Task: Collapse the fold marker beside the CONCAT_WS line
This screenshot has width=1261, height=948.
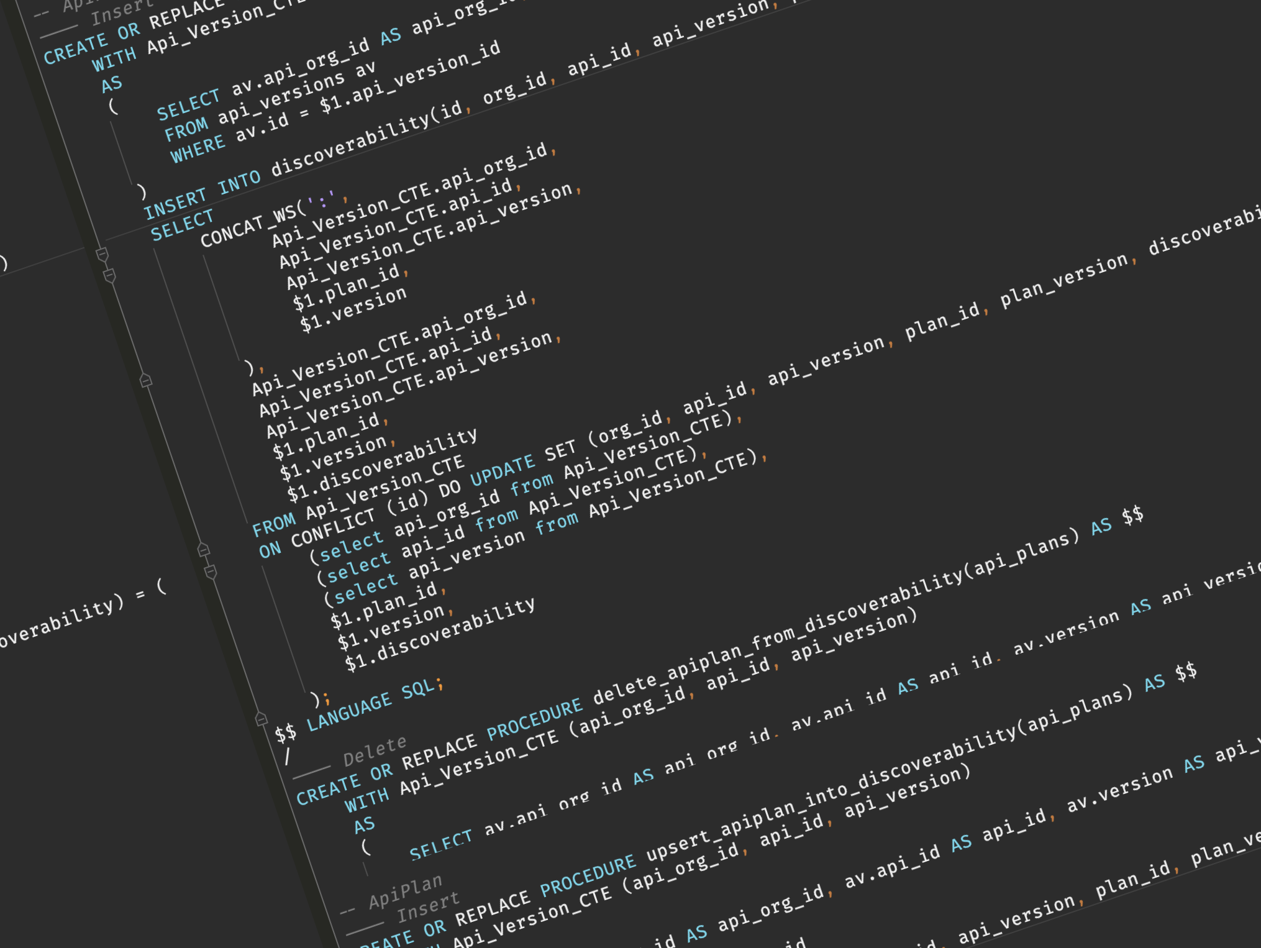Action: click(110, 276)
